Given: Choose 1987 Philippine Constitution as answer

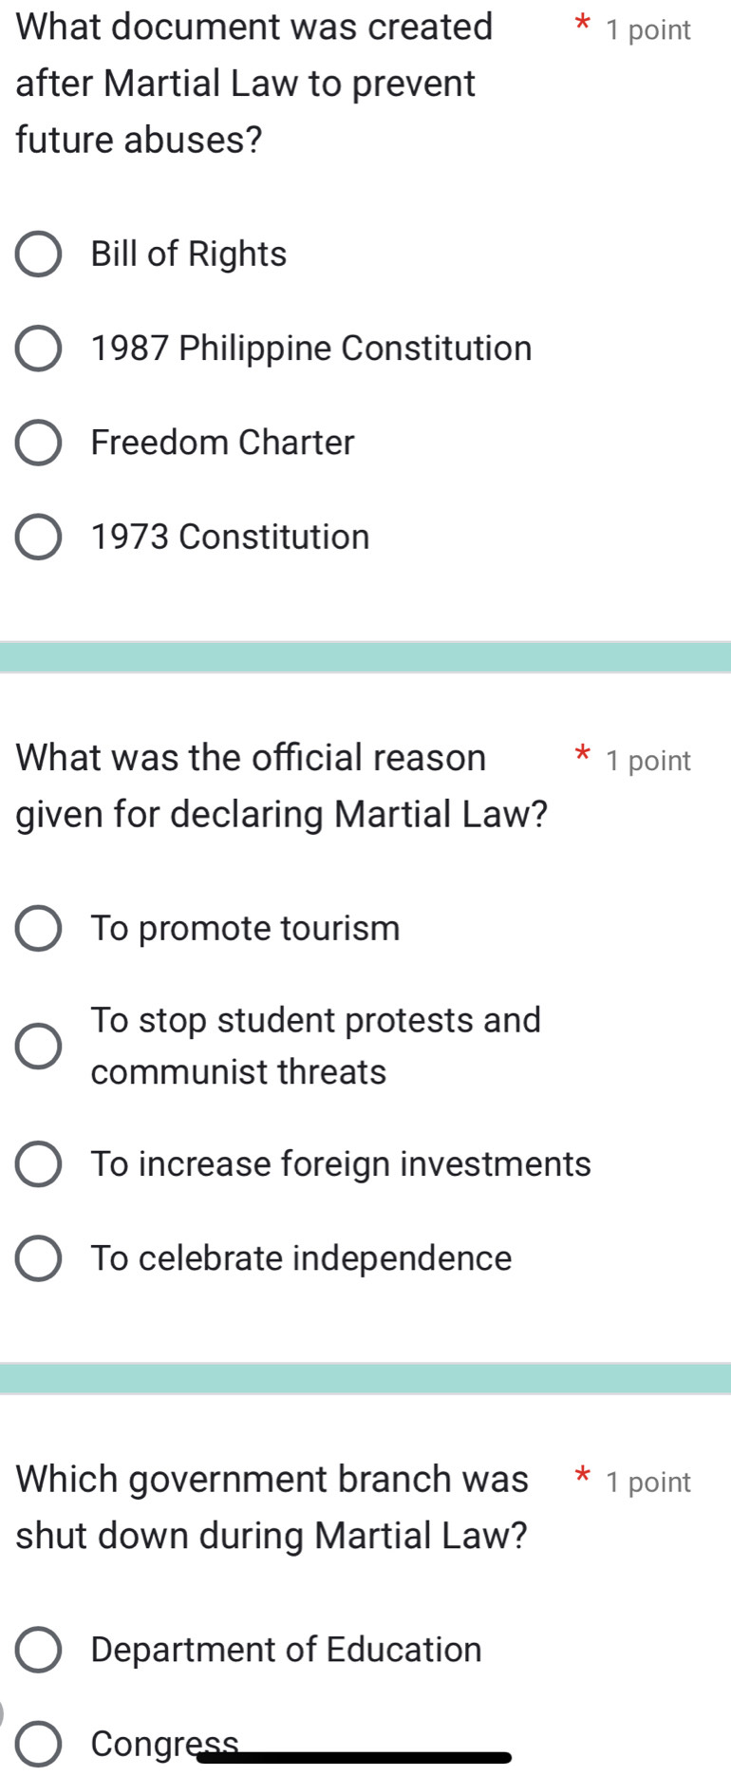Looking at the screenshot, I should [38, 349].
